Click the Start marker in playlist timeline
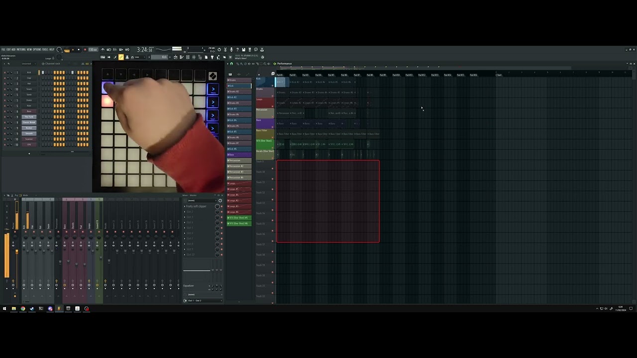 point(499,75)
